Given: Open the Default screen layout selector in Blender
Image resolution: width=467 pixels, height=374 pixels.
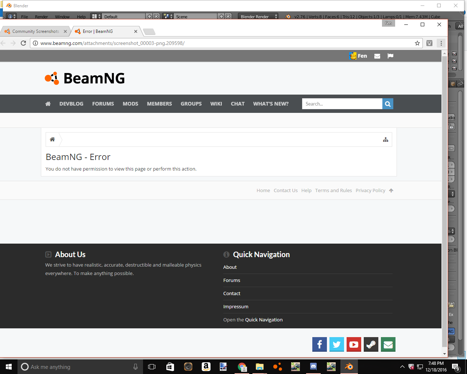Looking at the screenshot, I should pyautogui.click(x=96, y=16).
